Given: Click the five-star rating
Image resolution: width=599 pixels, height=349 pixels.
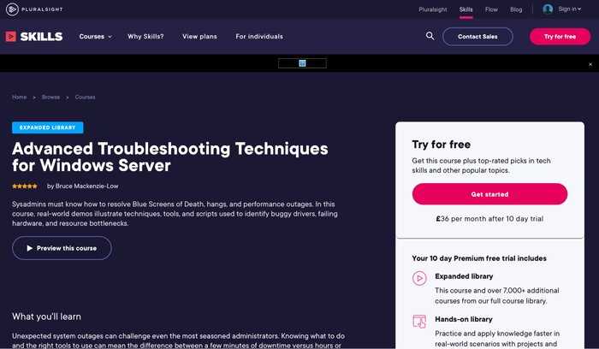Looking at the screenshot, I should [x=25, y=186].
